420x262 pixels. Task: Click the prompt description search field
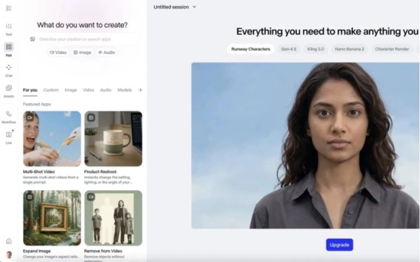(83, 39)
